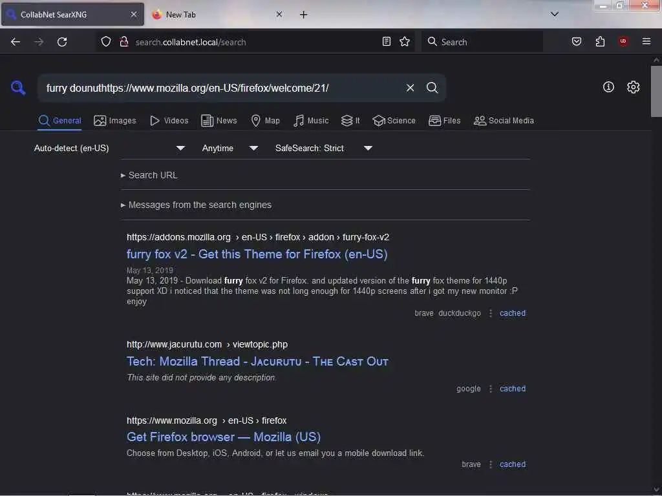
Task: Click the page vertical scrollbar thumb
Action: click(656, 91)
